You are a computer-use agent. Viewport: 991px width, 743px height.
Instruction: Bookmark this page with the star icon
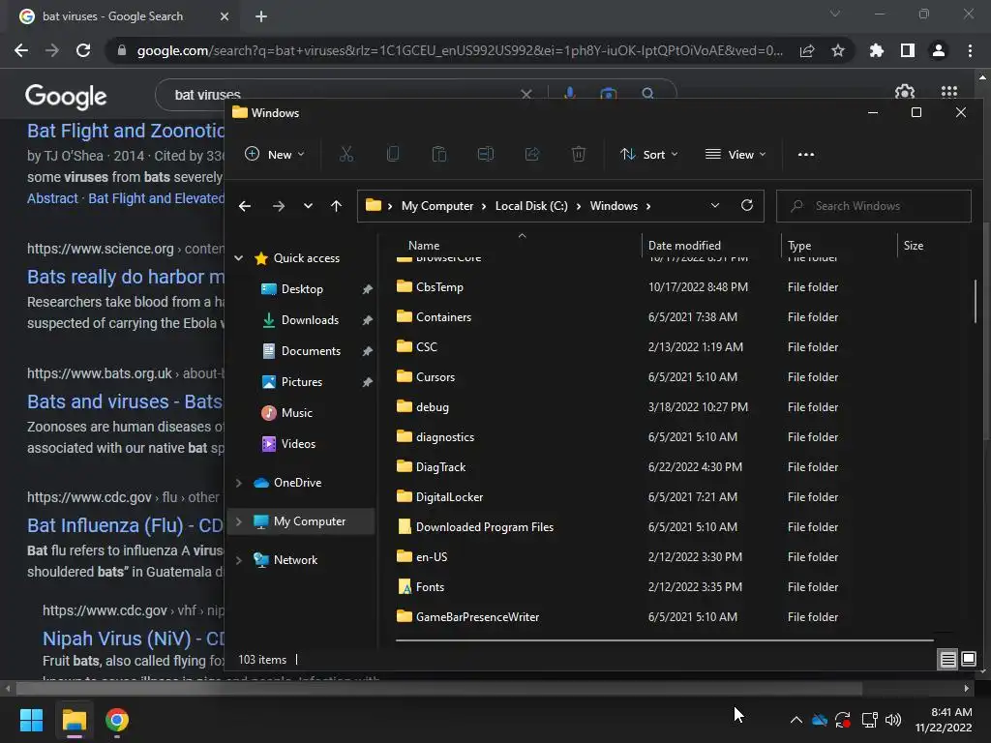coord(838,50)
